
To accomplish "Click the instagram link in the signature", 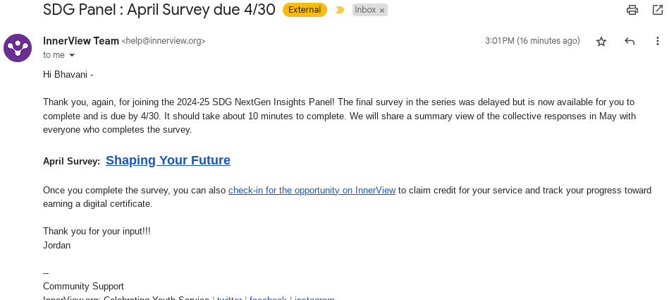I will 314,298.
